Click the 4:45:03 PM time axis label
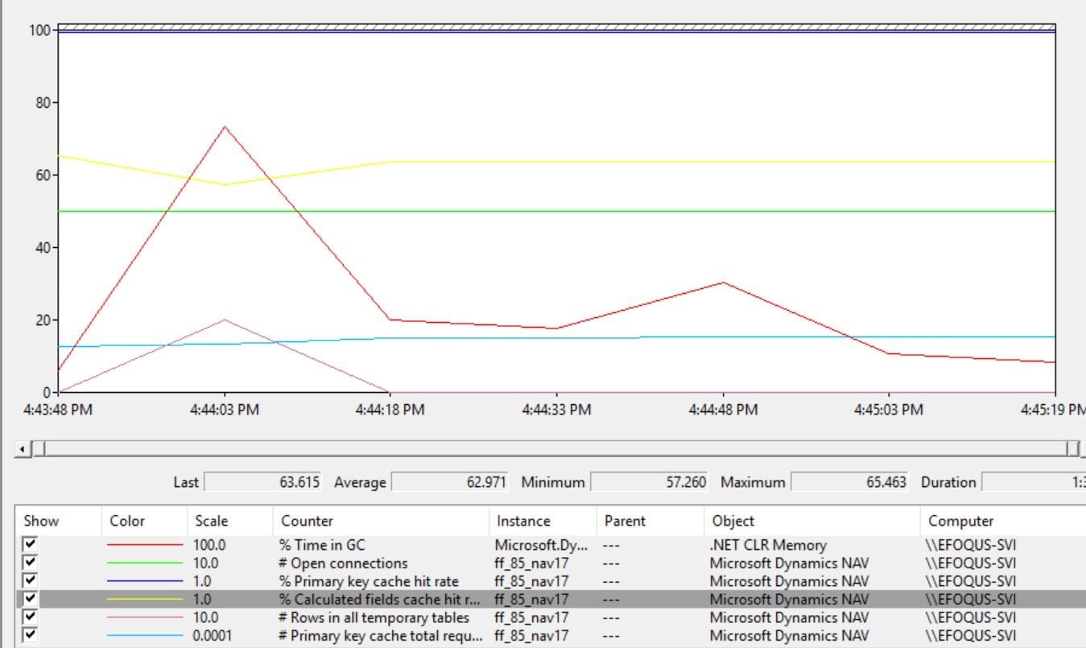 coord(889,410)
